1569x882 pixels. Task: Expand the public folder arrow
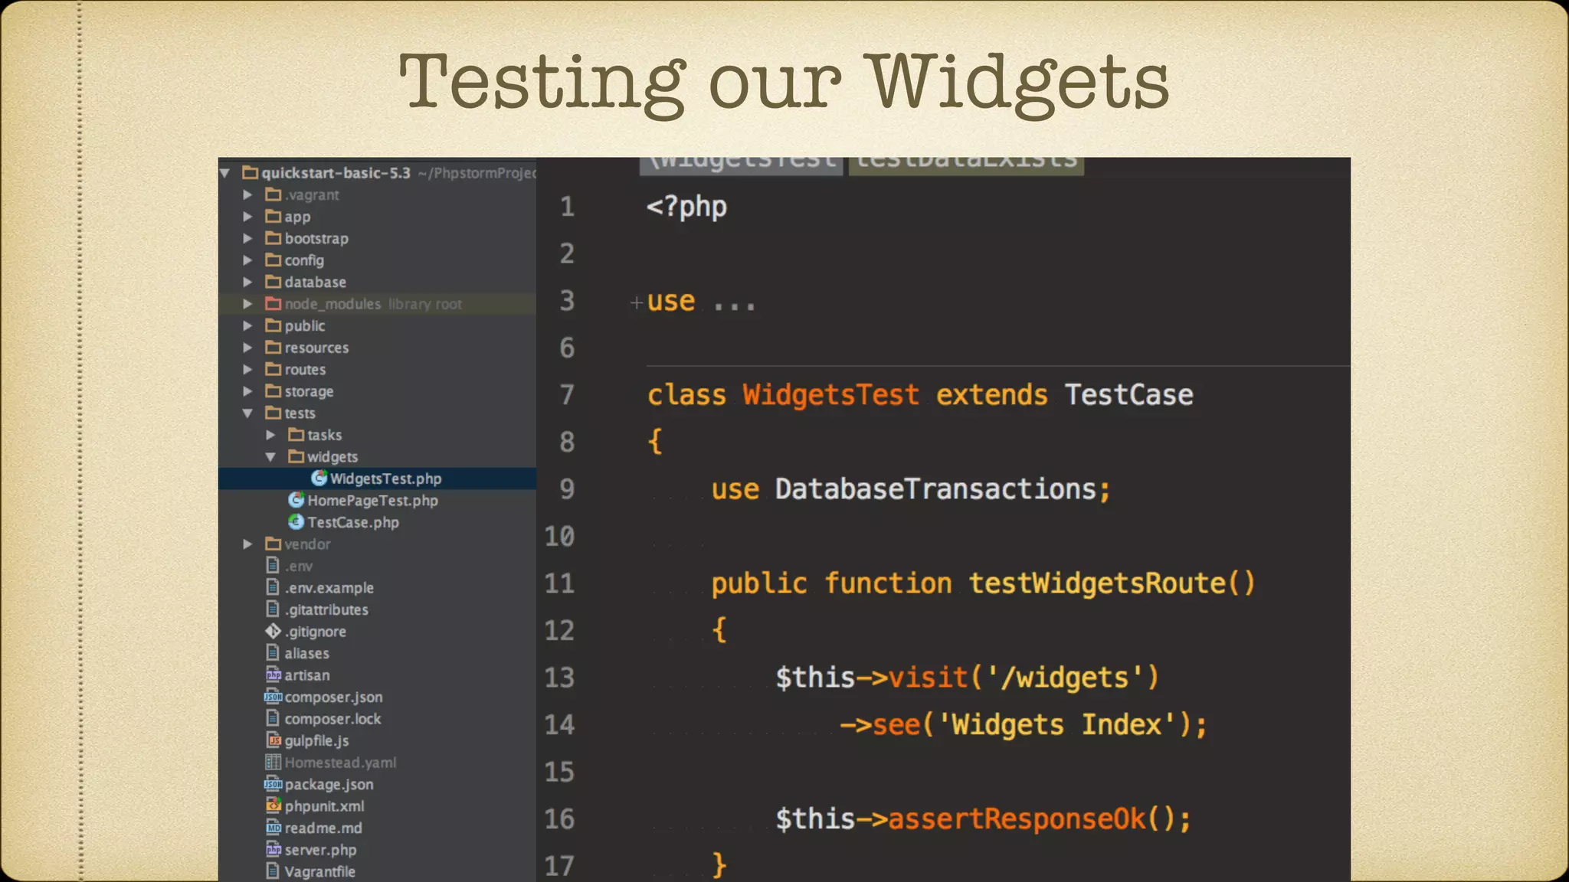(x=247, y=326)
